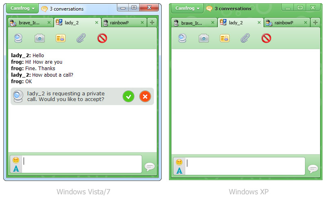Screen dimensions: 327x200
Task: Open Camfrog dropdown menu in XP window
Action: [x=187, y=8]
